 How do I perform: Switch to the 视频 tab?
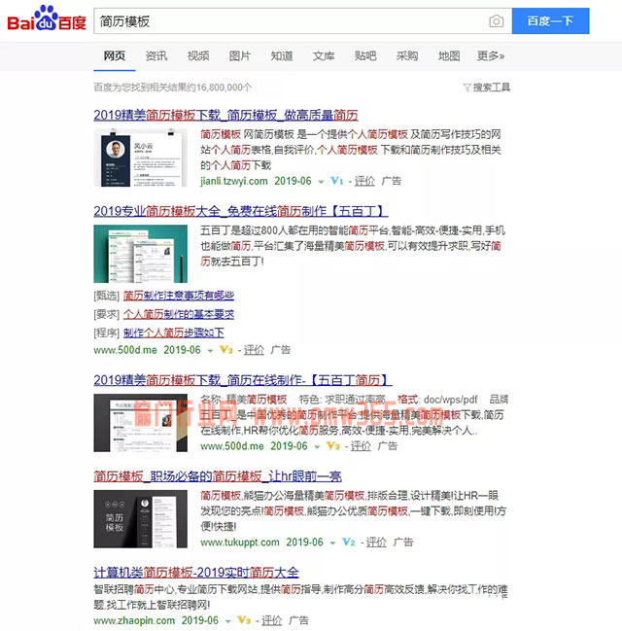pos(198,56)
